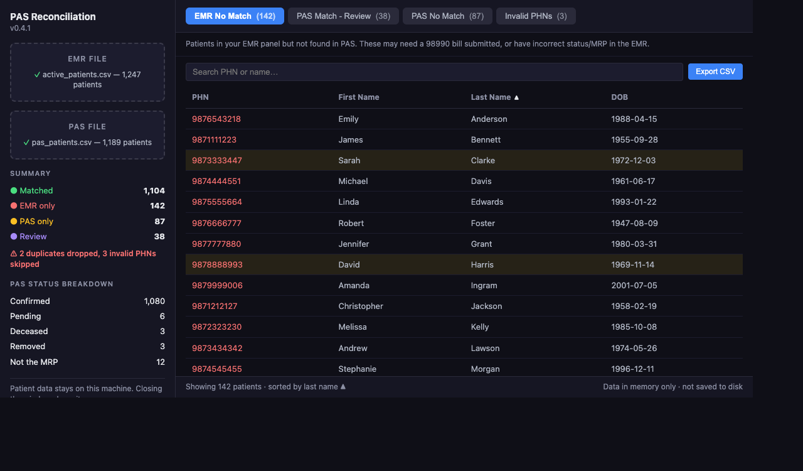Click the version label v0.4.1

coord(20,28)
